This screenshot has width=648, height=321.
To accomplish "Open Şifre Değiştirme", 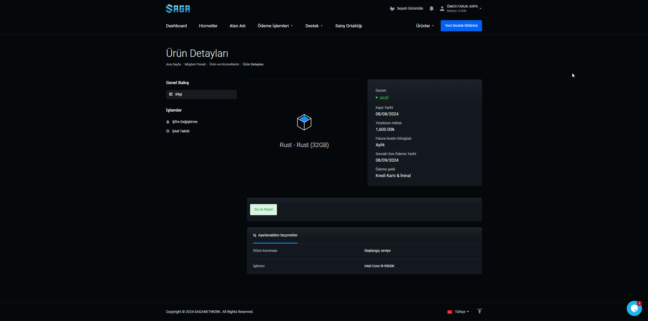I will (185, 122).
